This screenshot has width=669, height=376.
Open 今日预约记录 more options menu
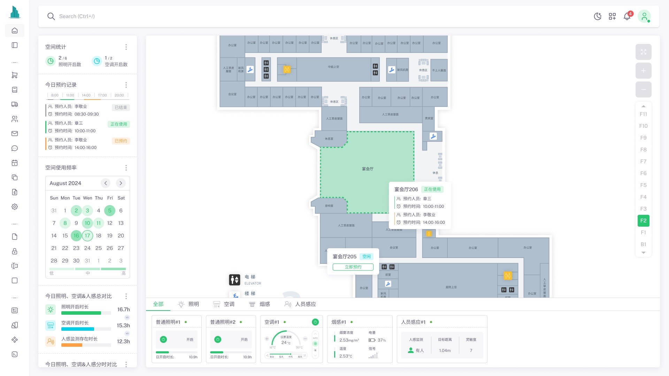coord(126,85)
